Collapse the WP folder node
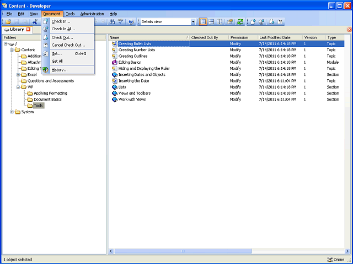This screenshot has width=353, height=264. [18, 87]
